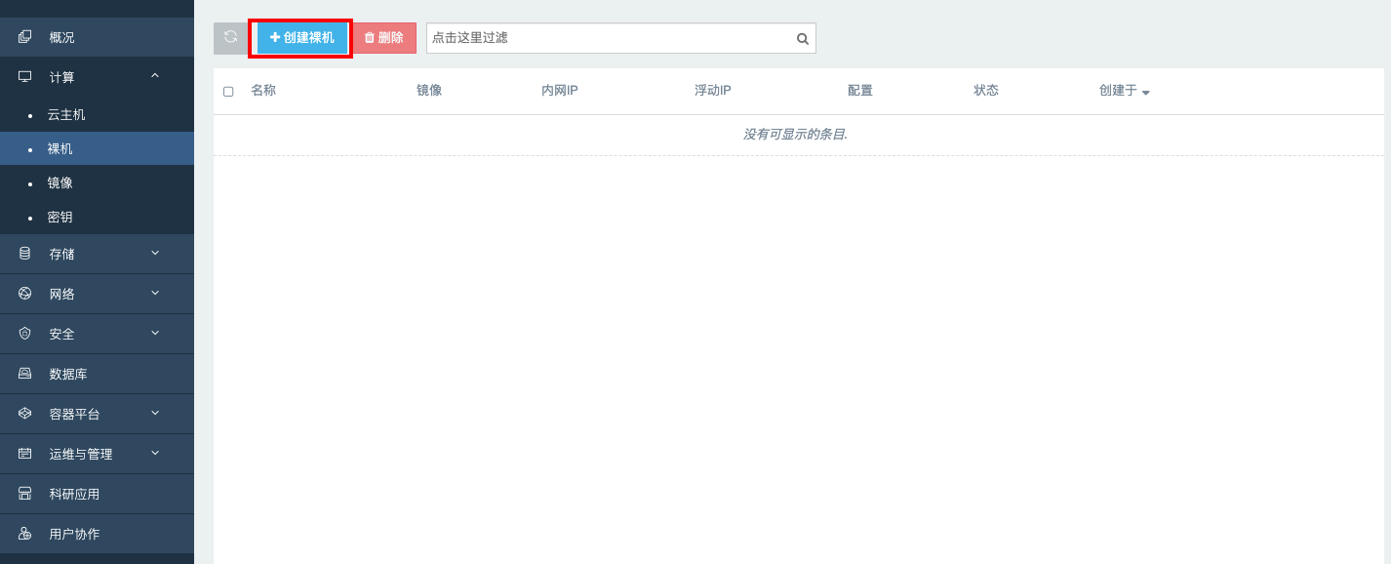Click the 删除 button

tap(384, 37)
